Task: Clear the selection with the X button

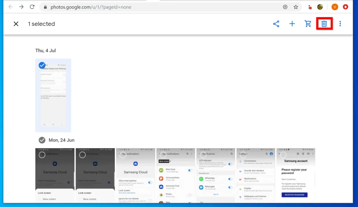Action: (x=16, y=23)
